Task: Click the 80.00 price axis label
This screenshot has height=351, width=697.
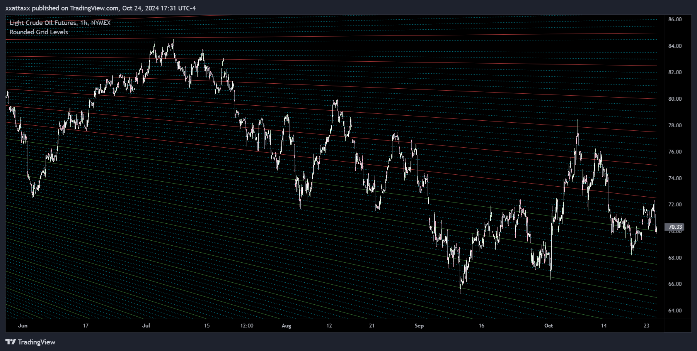Action: (675, 99)
